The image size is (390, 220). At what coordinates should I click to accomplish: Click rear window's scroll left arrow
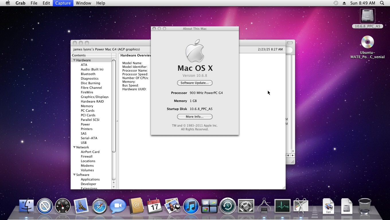288,155
